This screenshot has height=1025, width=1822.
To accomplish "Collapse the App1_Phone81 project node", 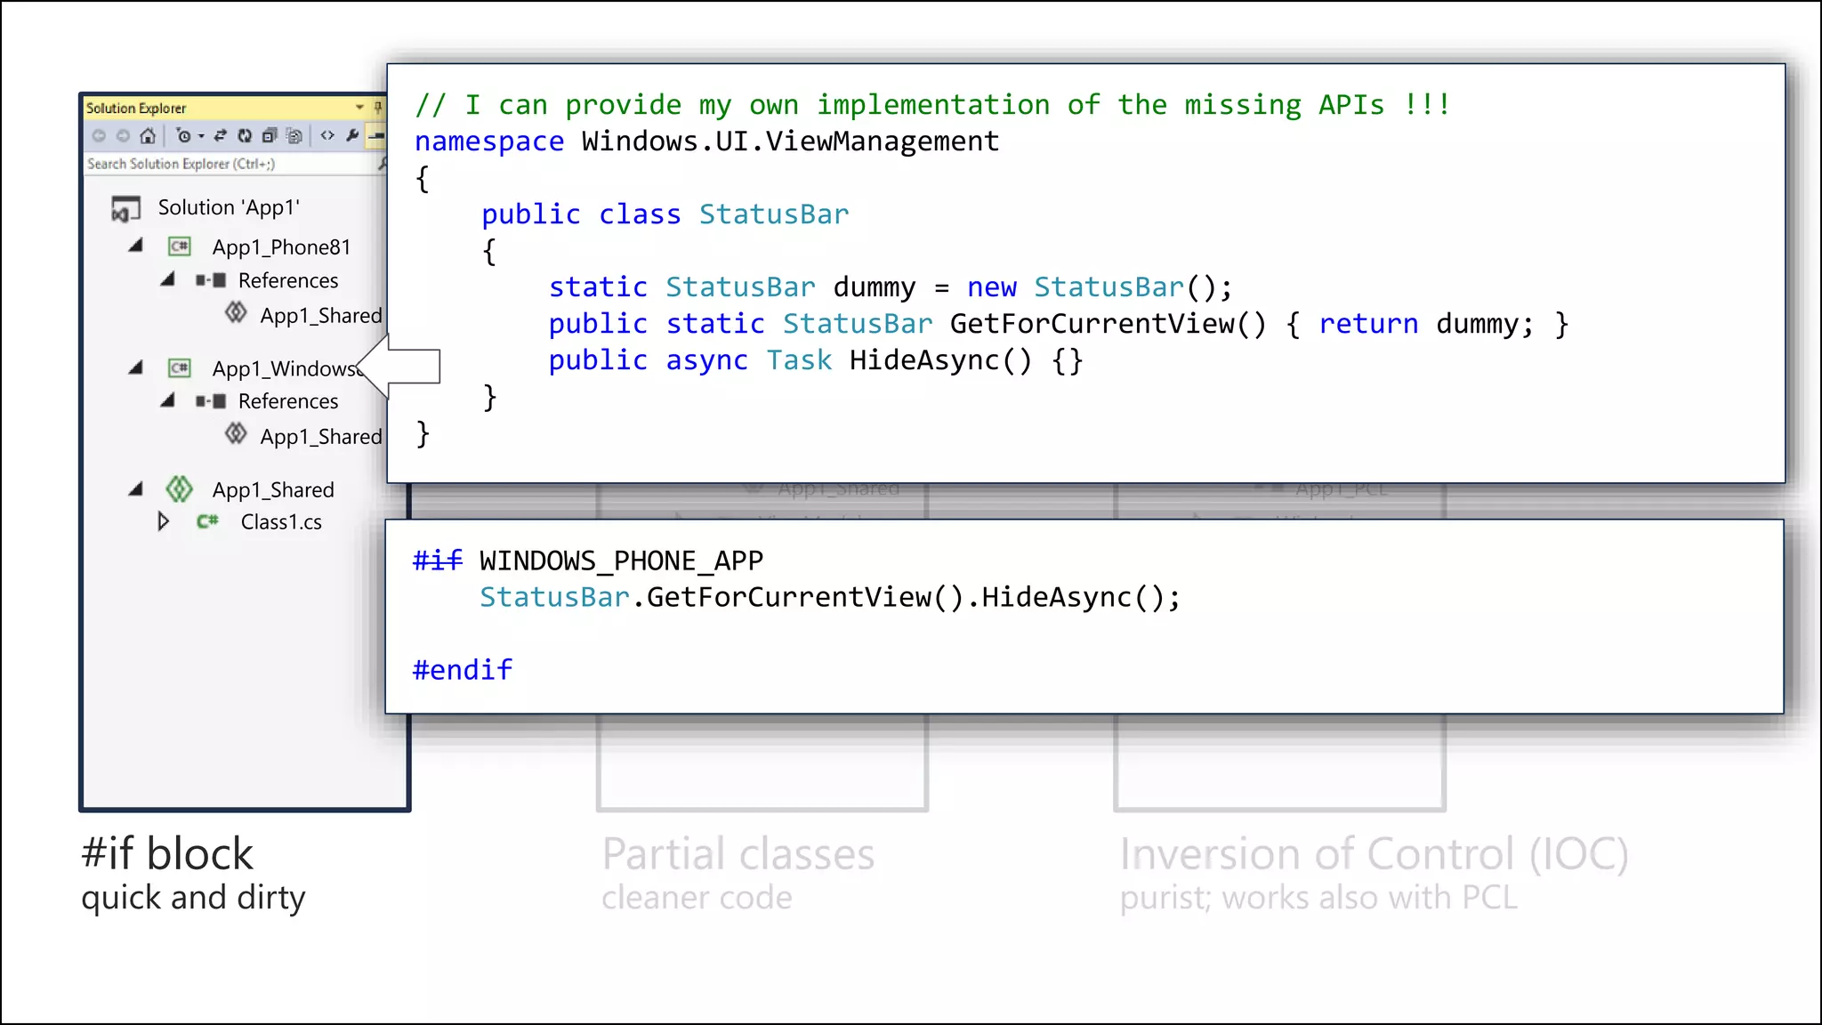I will pos(135,246).
